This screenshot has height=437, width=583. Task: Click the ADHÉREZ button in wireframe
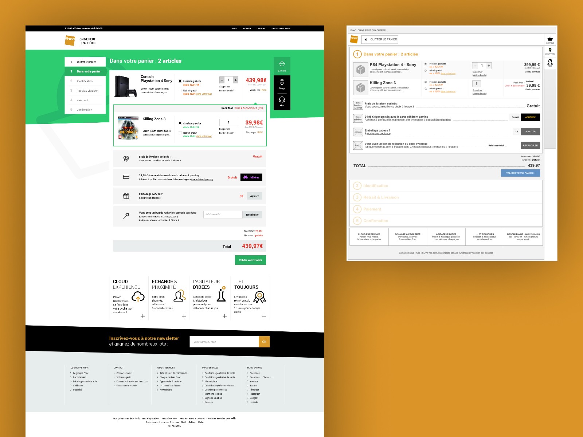click(531, 117)
